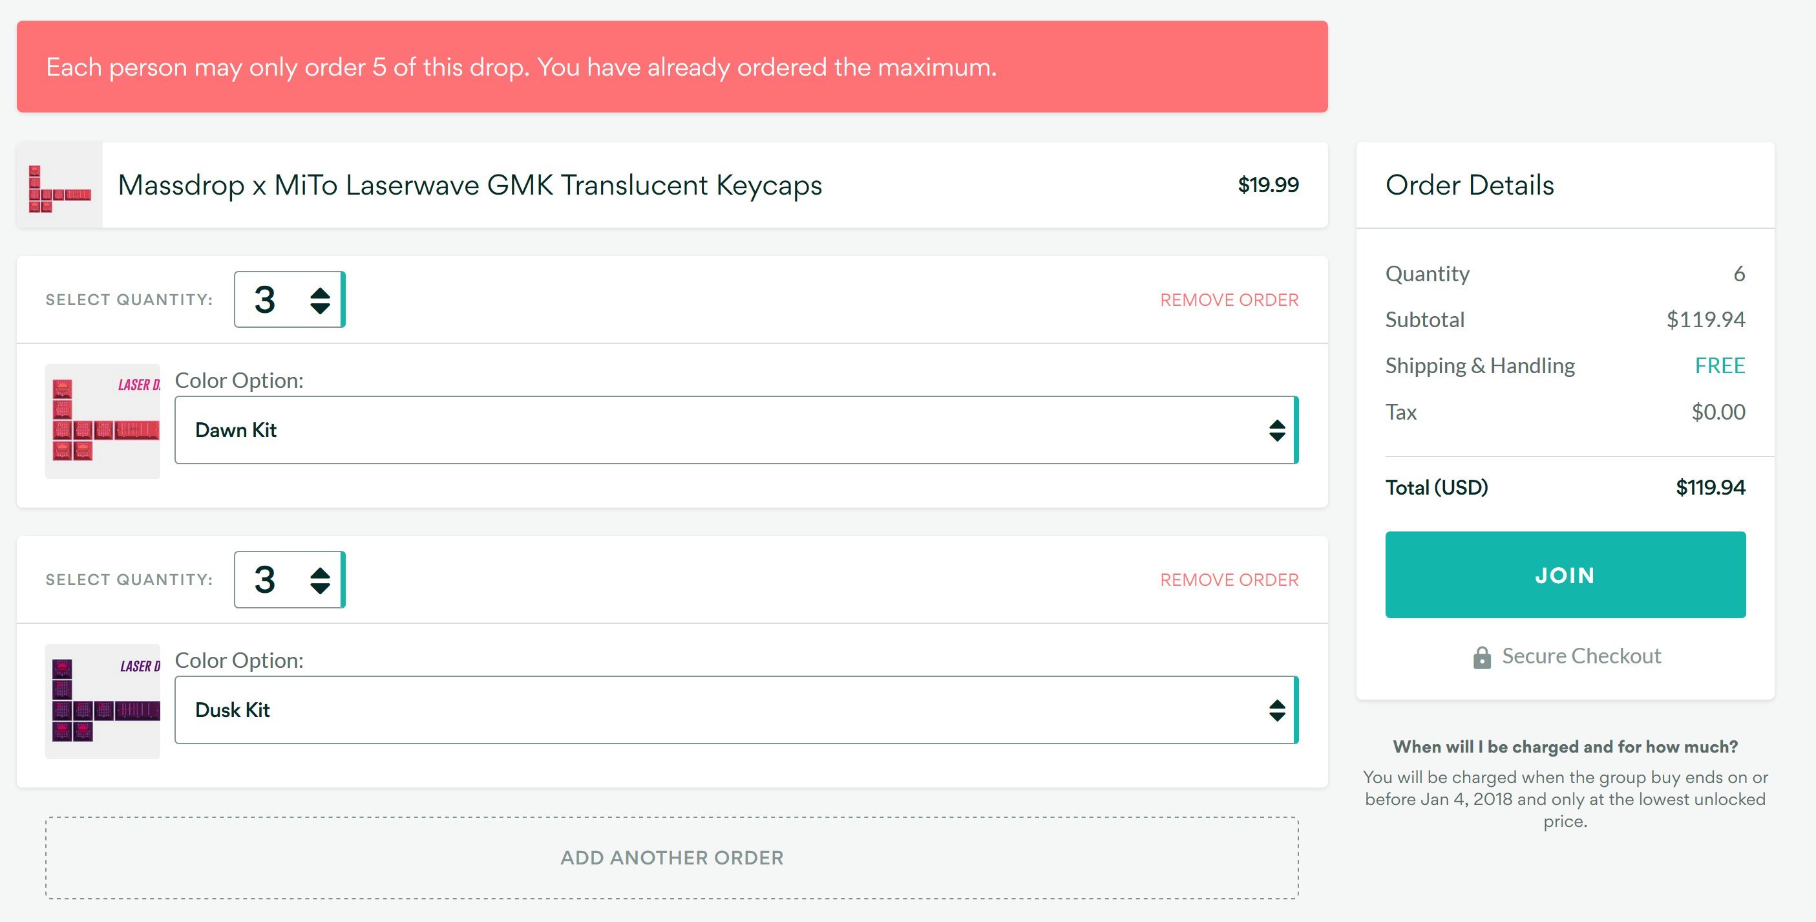Click the Dusk Kit preview image
The width and height of the screenshot is (1816, 922).
click(103, 702)
